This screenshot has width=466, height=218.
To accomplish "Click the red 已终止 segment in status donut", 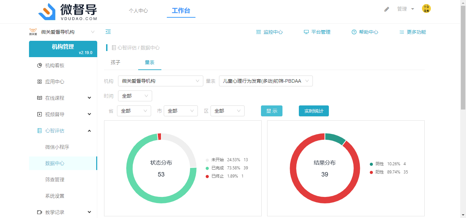I will (159, 136).
